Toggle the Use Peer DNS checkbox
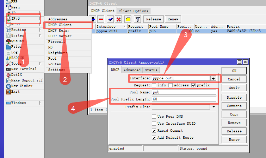Screen dimensions: 266x158 pyautogui.click(x=154, y=117)
